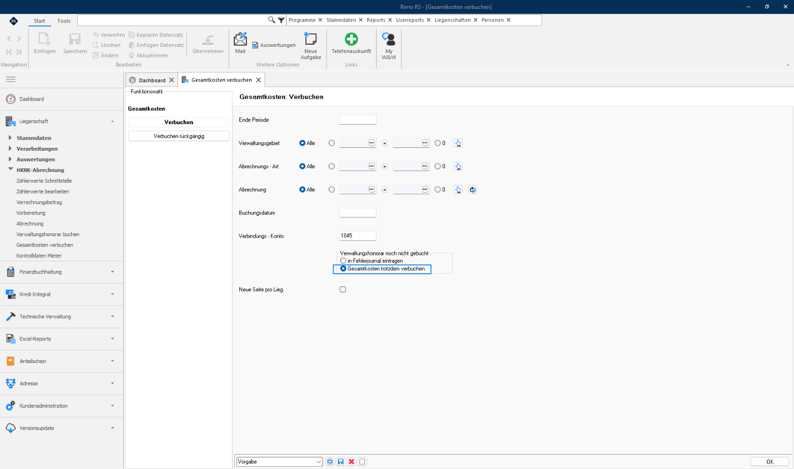Open the Mail tool in ribbon
This screenshot has height=469, width=794.
(240, 43)
